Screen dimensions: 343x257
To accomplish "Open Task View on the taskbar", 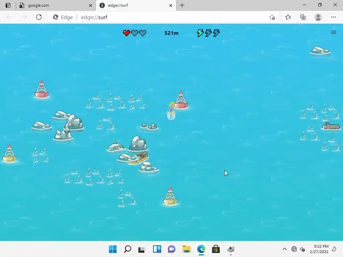I will [x=142, y=249].
